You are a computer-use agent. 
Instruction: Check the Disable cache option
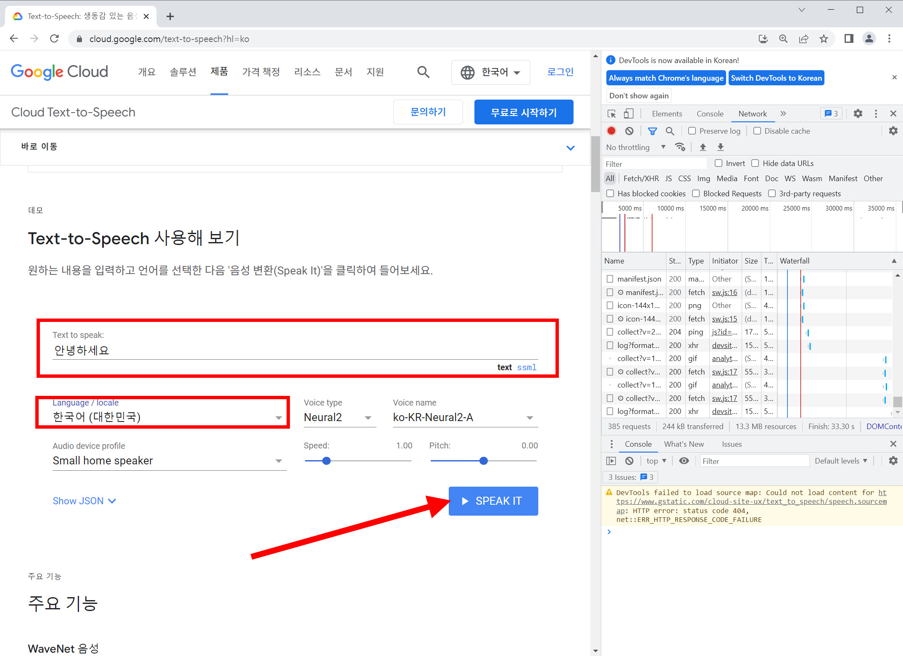pos(757,131)
